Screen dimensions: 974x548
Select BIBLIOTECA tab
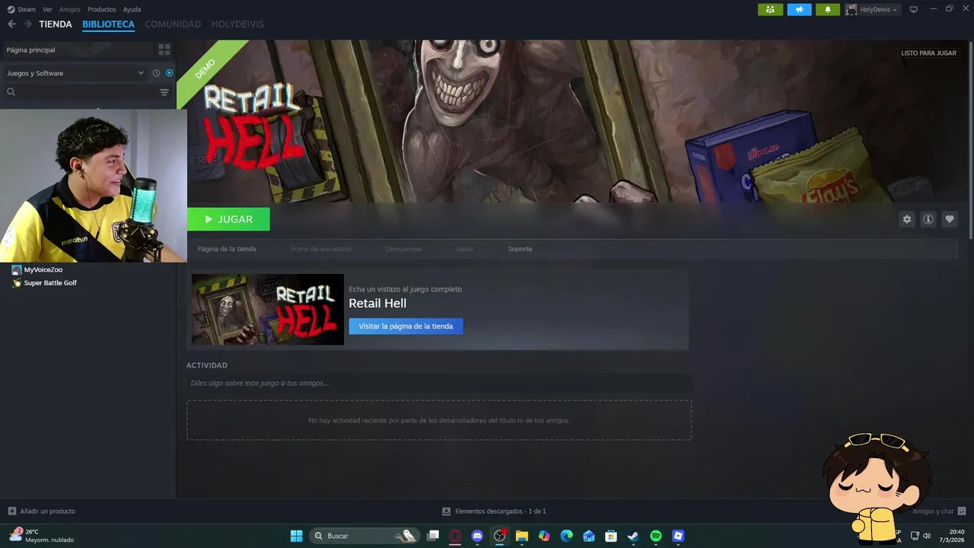click(108, 24)
